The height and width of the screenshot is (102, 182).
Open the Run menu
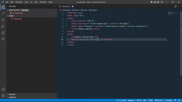click(x=36, y=2)
